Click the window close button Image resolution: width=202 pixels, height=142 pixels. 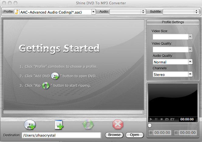4,3
